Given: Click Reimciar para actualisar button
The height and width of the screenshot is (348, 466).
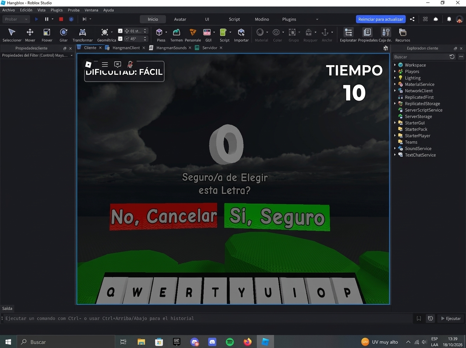Looking at the screenshot, I should (381, 19).
